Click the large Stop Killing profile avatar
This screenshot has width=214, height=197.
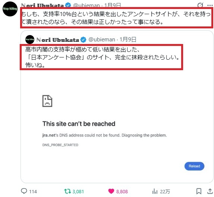[10, 9]
